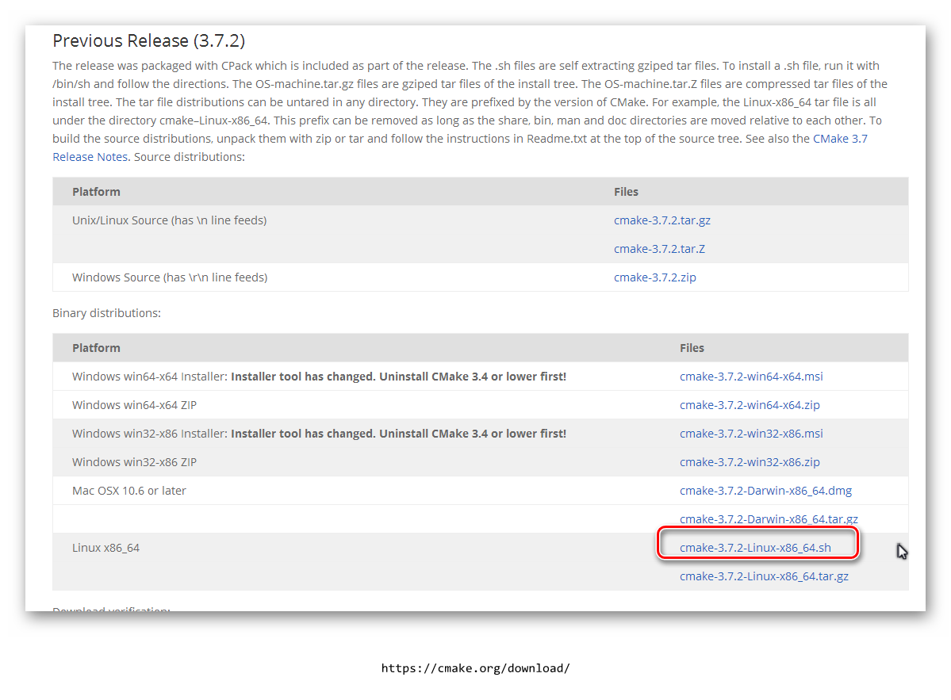Click the cmake-3.7.2-Darwin-x86_64.tar.gz link
Screen dimensions: 951x700
(x=769, y=519)
